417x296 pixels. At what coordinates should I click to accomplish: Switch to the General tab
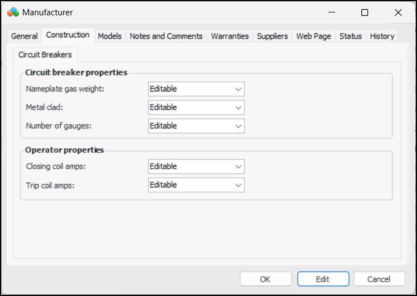click(x=24, y=36)
